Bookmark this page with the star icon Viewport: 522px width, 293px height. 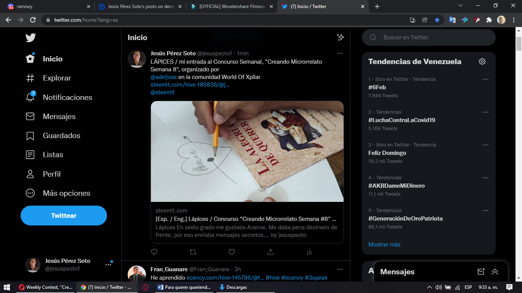pos(437,20)
